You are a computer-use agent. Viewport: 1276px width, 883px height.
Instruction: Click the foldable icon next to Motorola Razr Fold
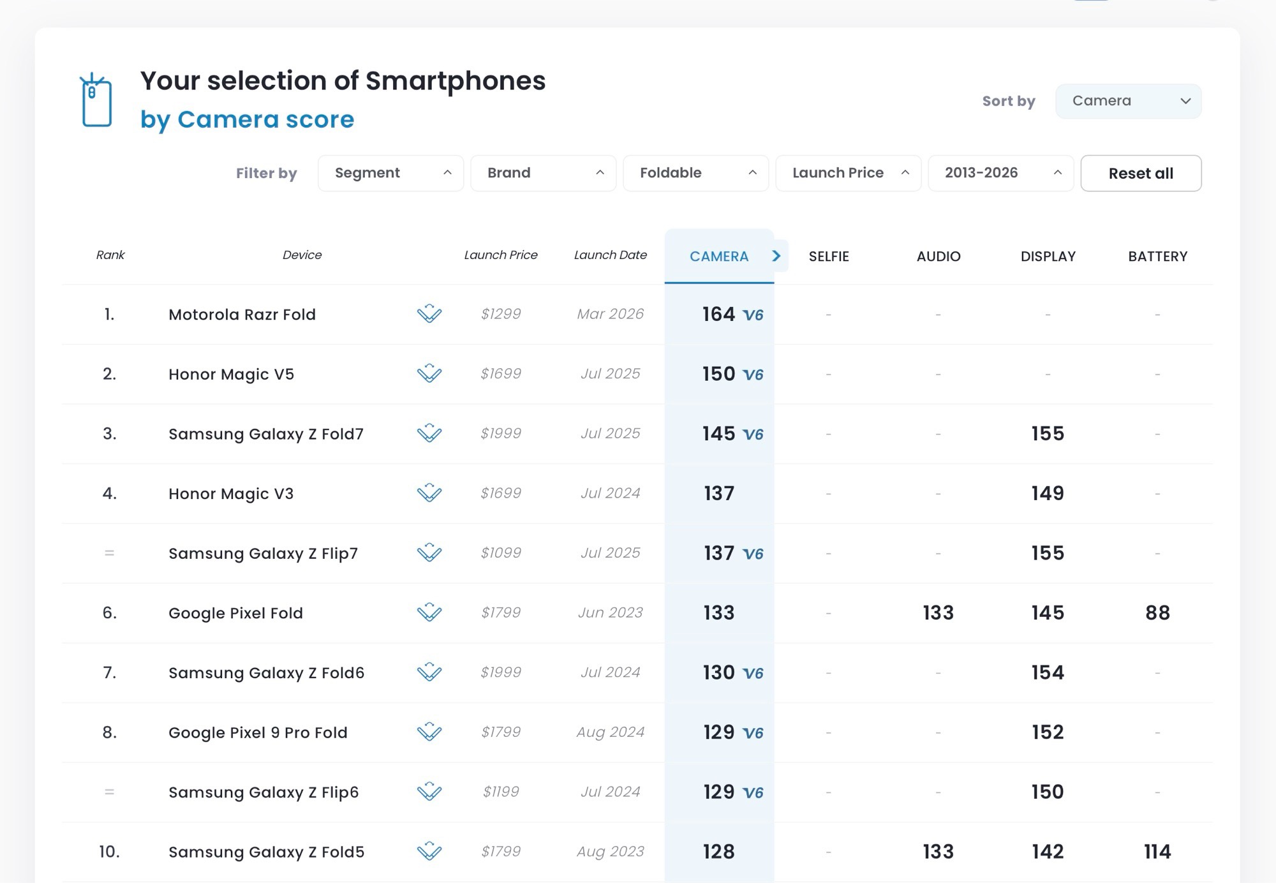[429, 314]
